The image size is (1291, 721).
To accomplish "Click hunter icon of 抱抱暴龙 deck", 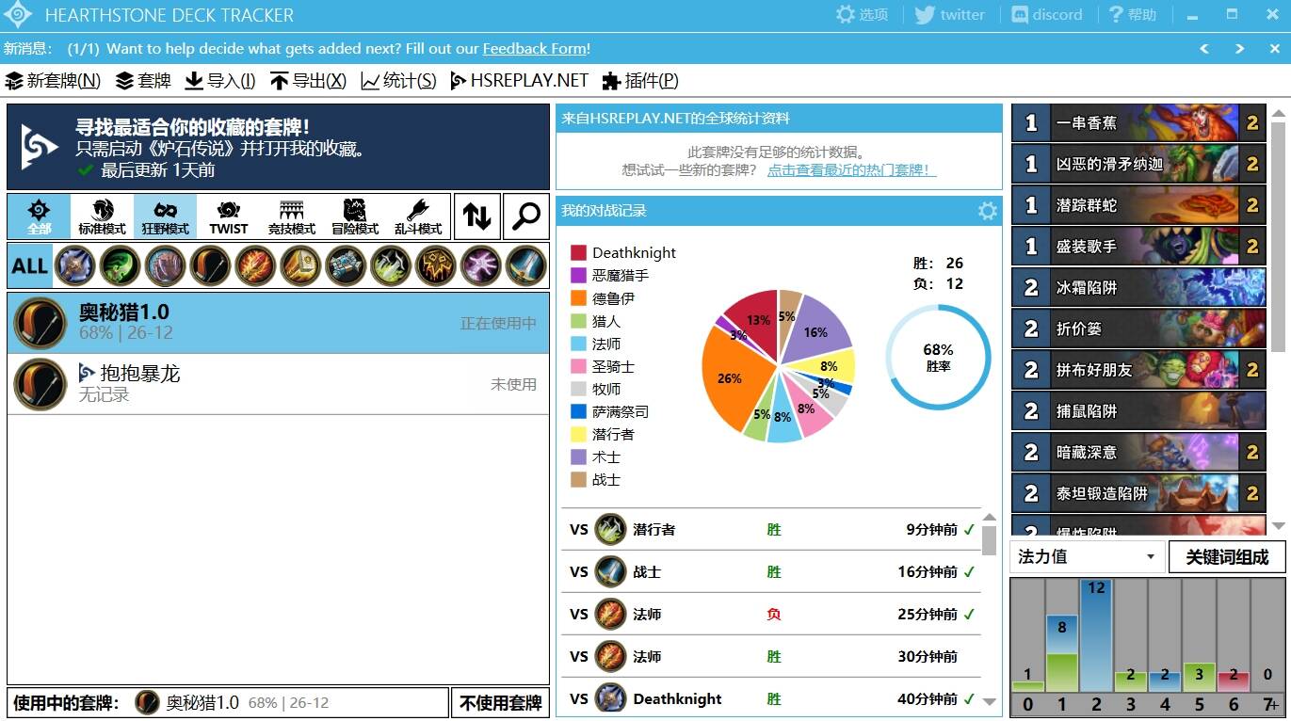I will (40, 384).
